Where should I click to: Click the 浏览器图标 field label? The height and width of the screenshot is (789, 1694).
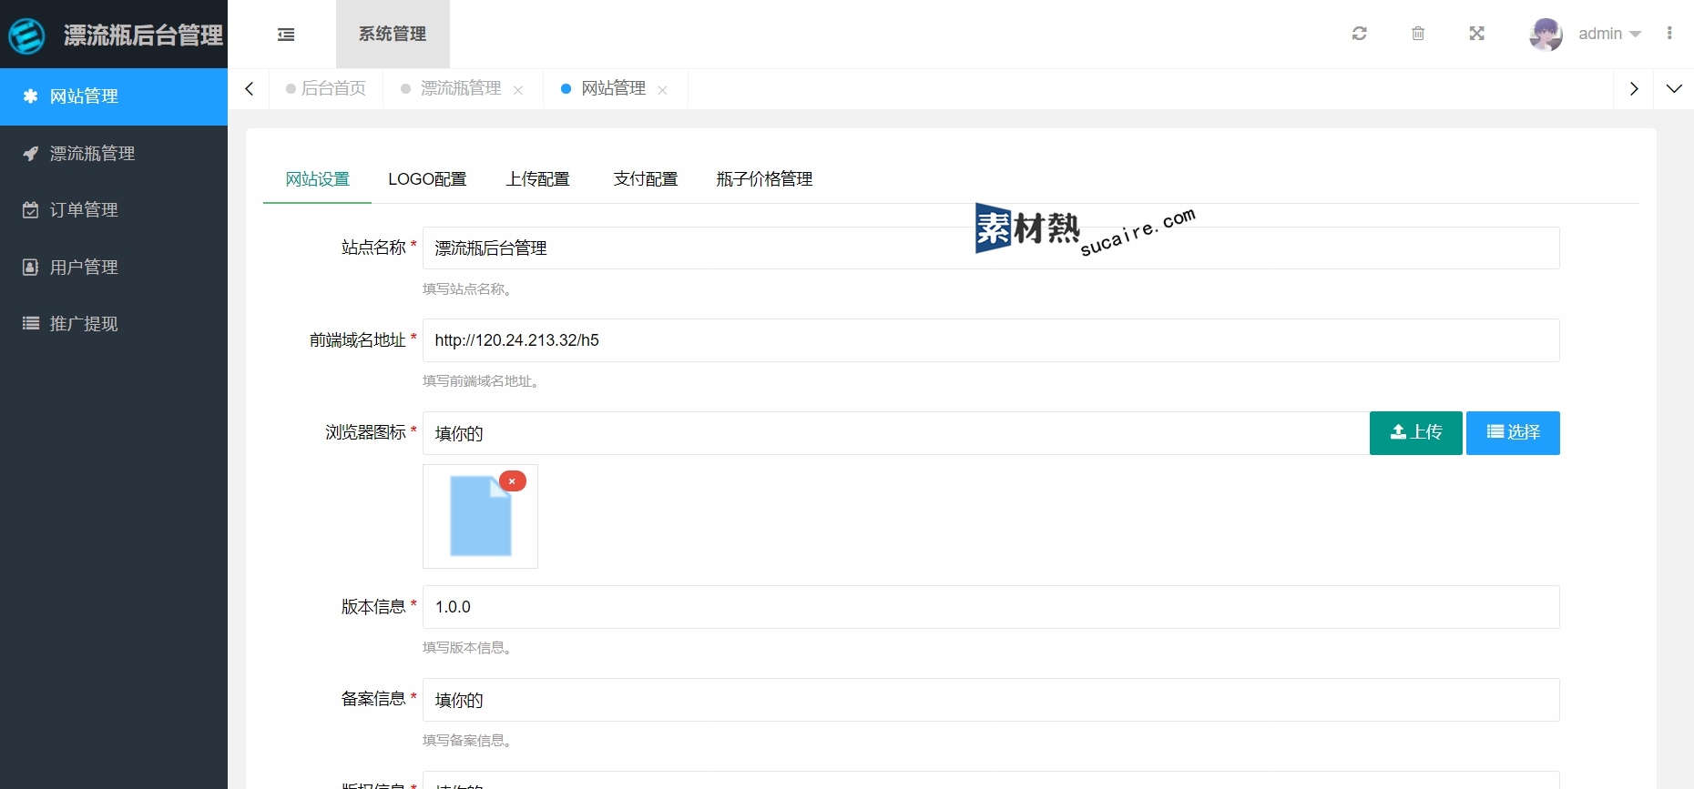click(x=365, y=432)
